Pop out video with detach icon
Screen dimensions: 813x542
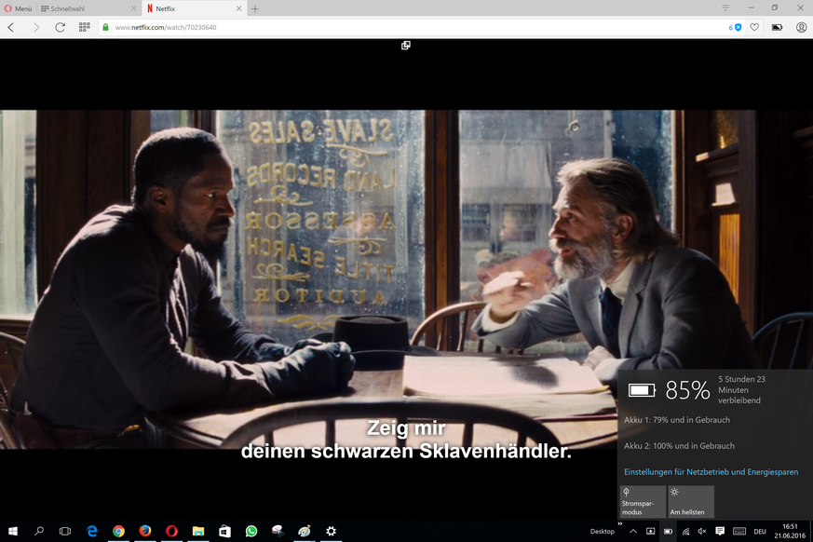click(405, 45)
